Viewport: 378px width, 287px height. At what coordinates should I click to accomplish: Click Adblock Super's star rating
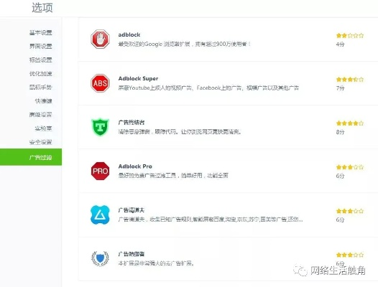click(x=350, y=80)
